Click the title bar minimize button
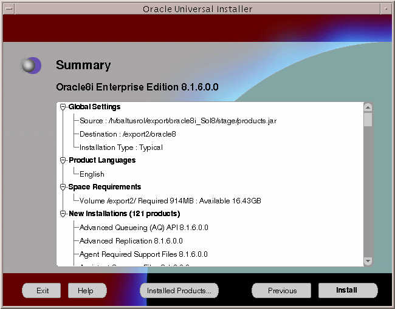Screen dimensions: 395x309 [386, 9]
